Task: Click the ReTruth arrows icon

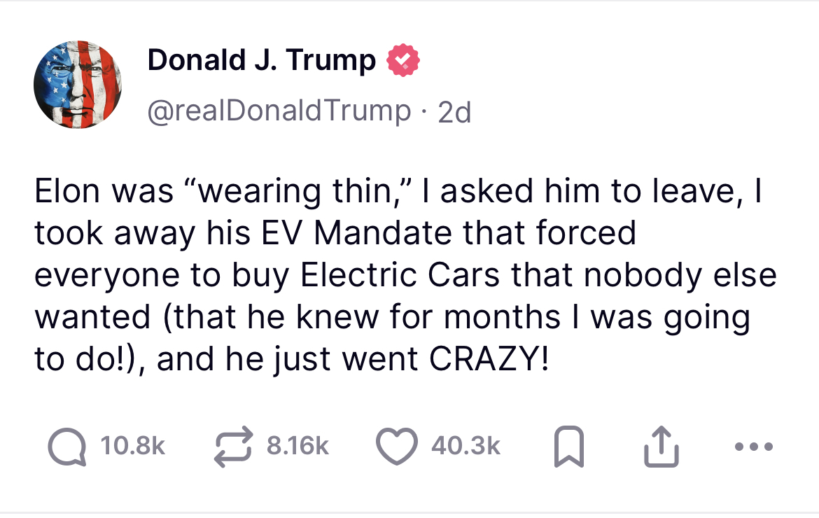Action: pos(234,447)
